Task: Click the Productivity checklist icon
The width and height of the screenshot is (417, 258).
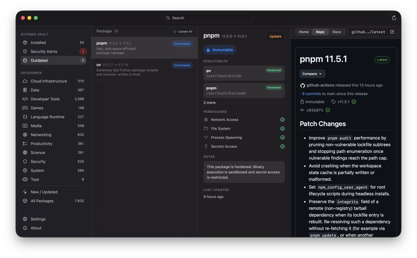Action: click(25, 144)
